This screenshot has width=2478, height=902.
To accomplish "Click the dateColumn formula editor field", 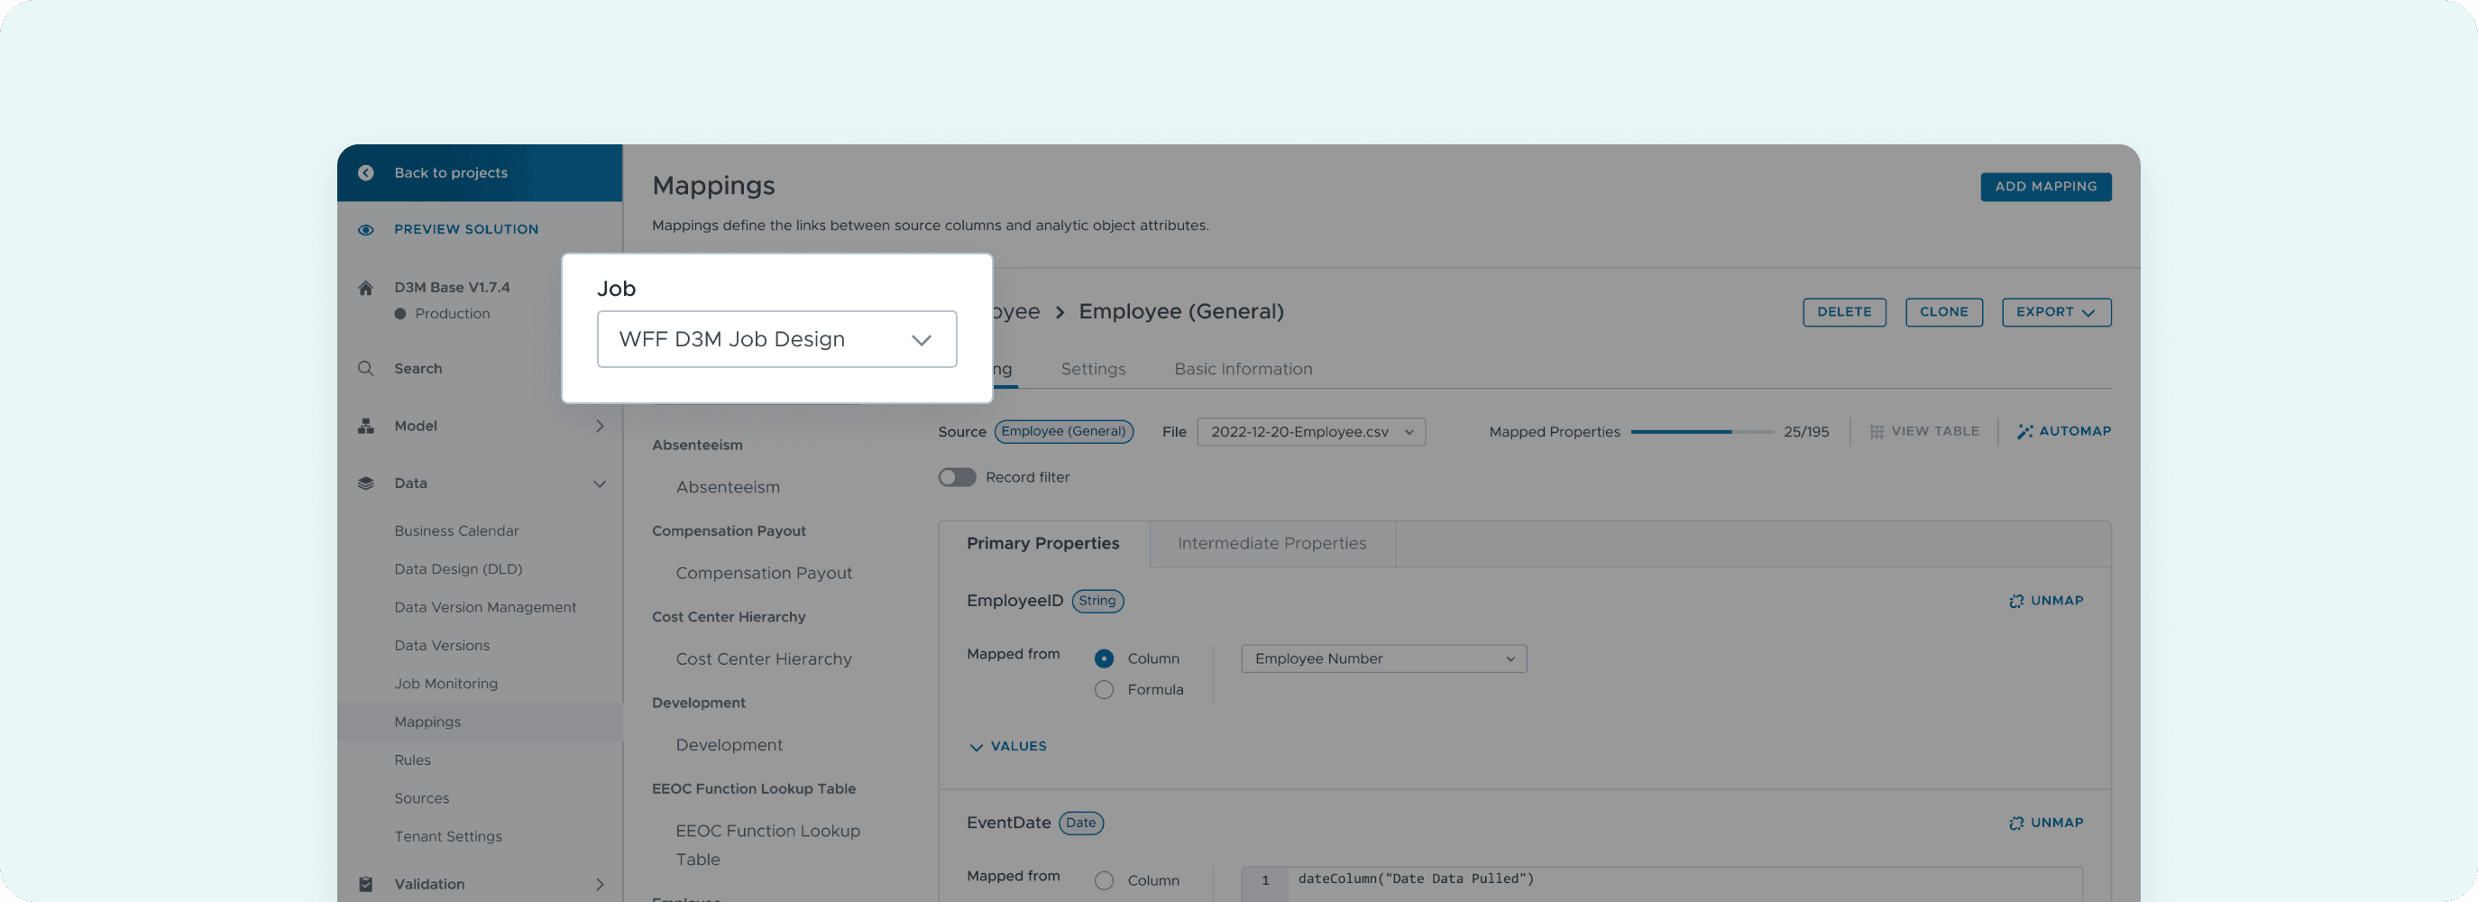I will pos(1661,883).
